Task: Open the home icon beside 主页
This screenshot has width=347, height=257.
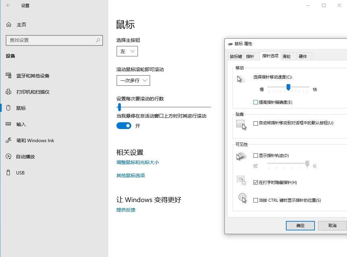Action: coord(9,24)
